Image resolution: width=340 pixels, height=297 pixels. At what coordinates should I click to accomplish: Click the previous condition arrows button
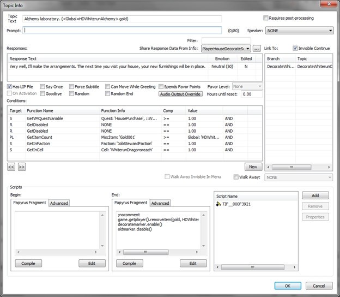(11, 167)
